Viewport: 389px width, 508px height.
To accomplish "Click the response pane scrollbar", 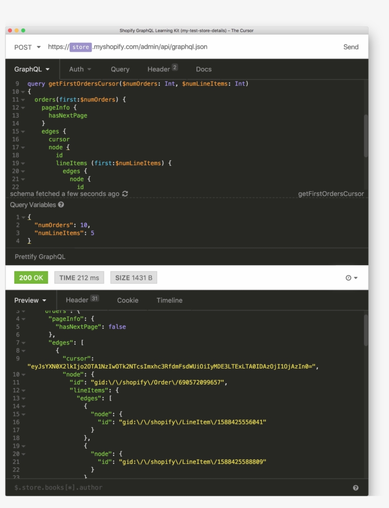I will 366,331.
